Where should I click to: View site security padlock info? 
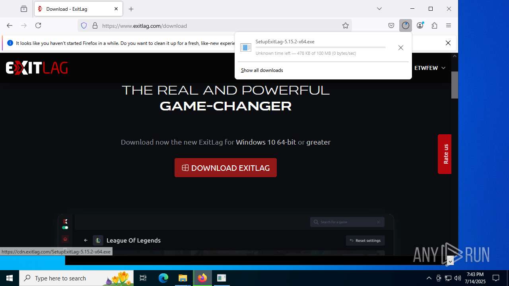95,25
